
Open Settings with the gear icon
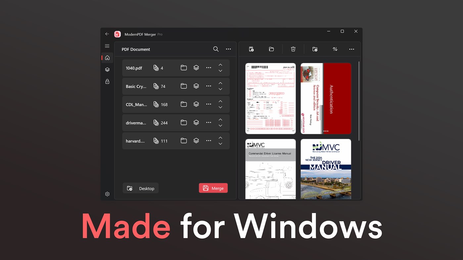[x=107, y=194]
